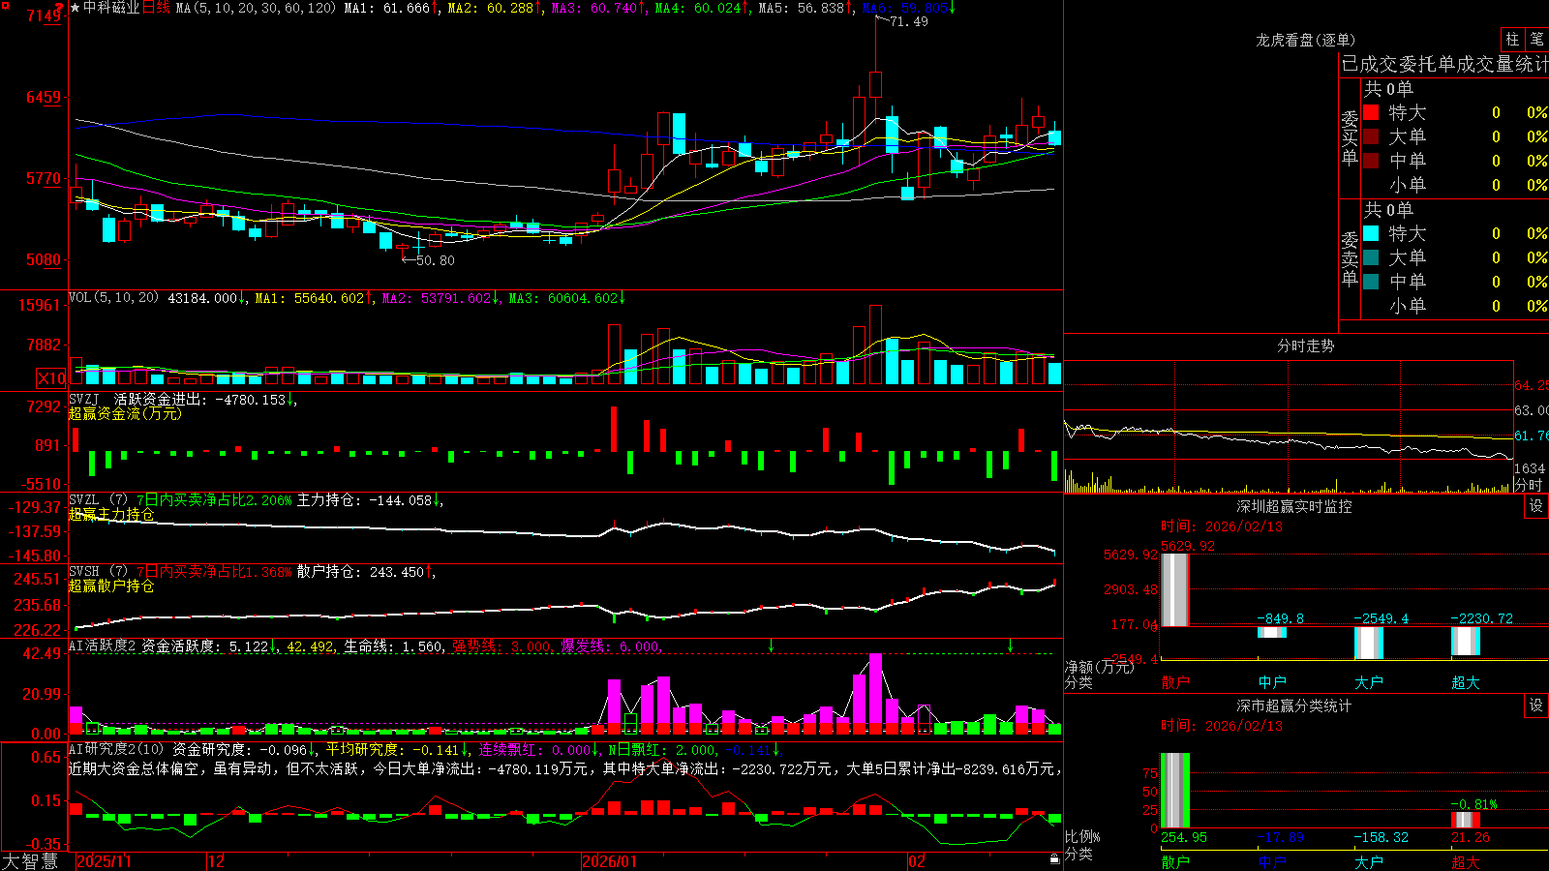
Task: Click the 7日内买卖净占比1.368% red text
Action: [x=213, y=572]
